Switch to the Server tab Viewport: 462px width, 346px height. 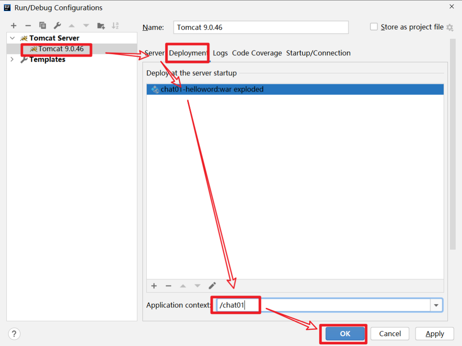[154, 53]
